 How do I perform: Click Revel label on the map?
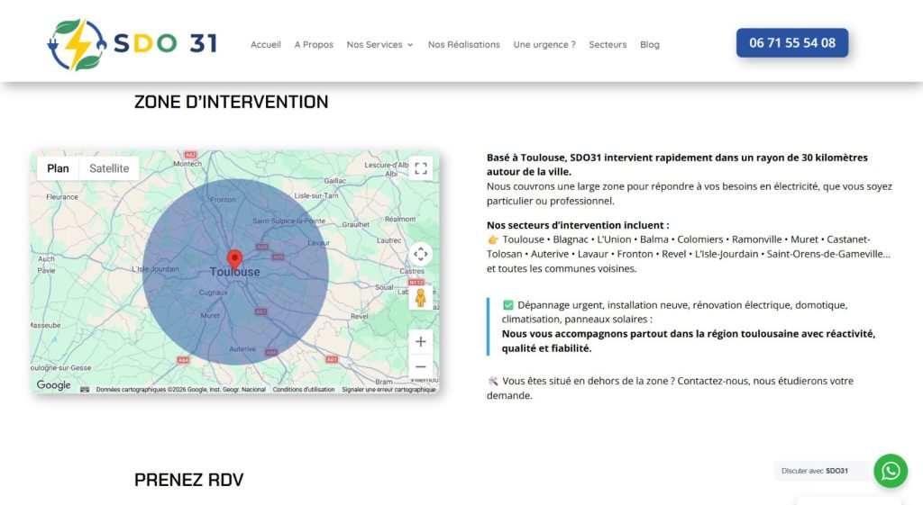(359, 316)
